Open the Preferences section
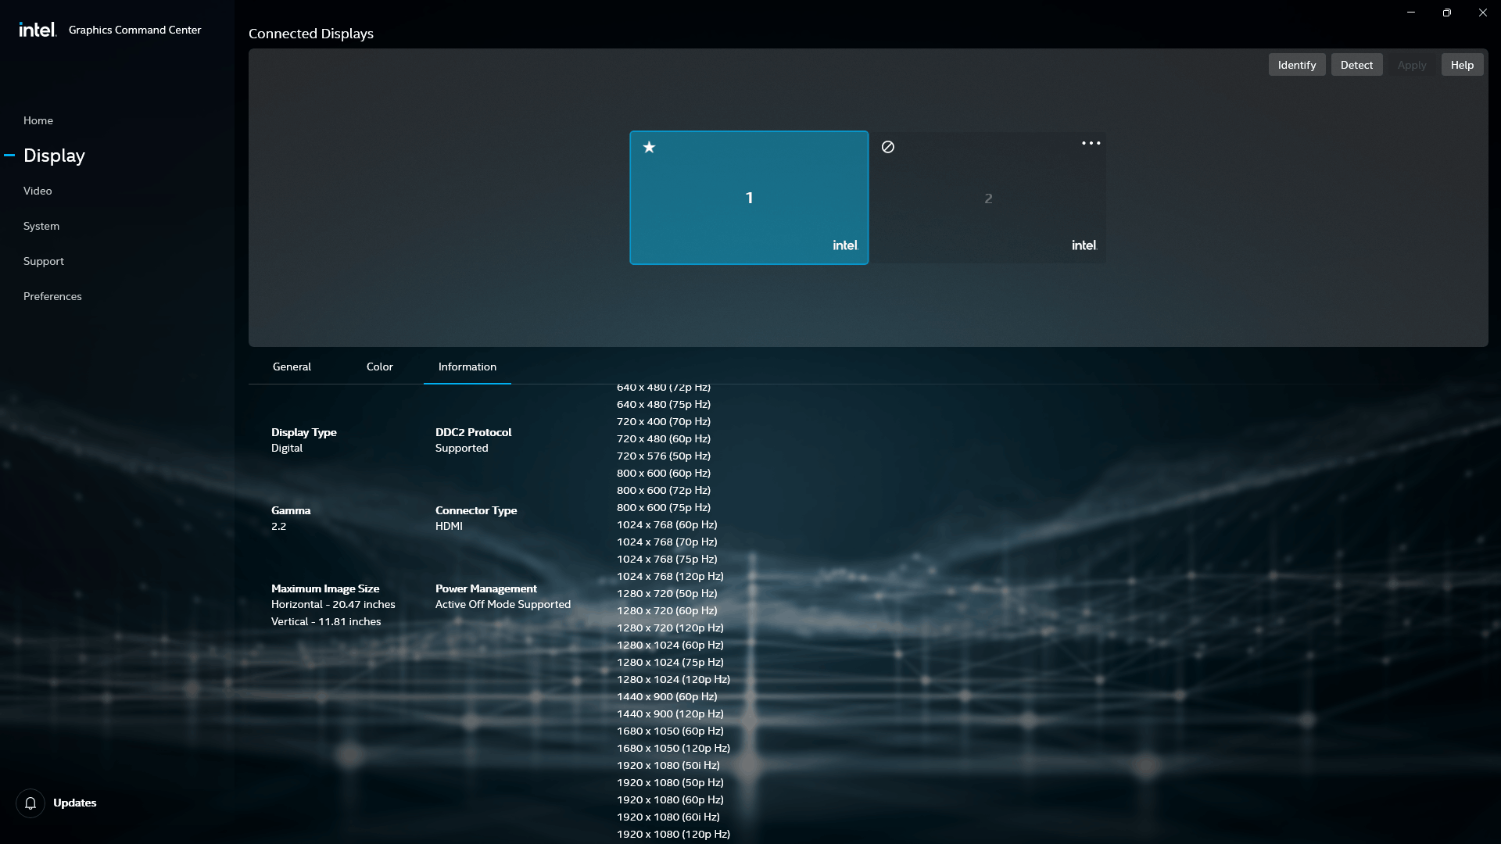The height and width of the screenshot is (844, 1501). click(52, 296)
